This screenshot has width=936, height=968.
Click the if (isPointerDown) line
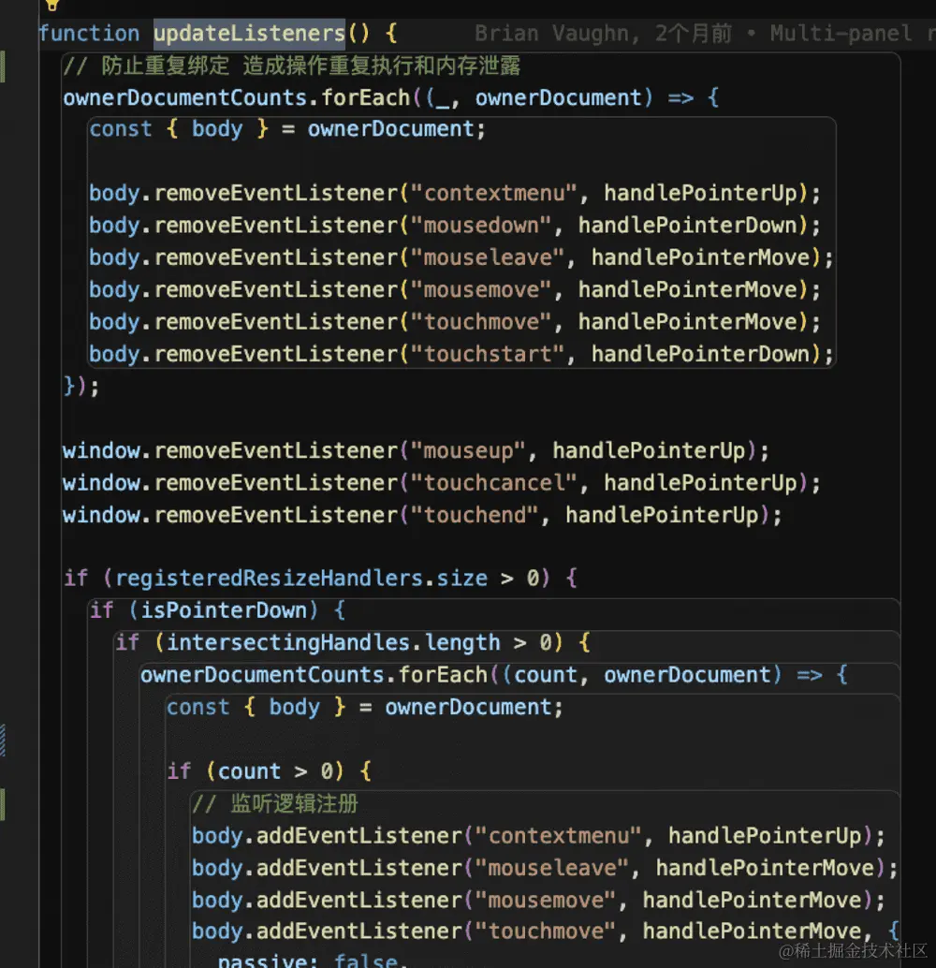pos(217,610)
